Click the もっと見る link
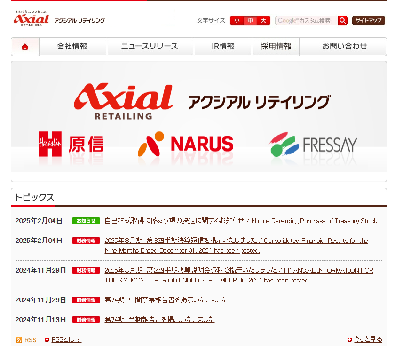395x346 pixels. (368, 339)
